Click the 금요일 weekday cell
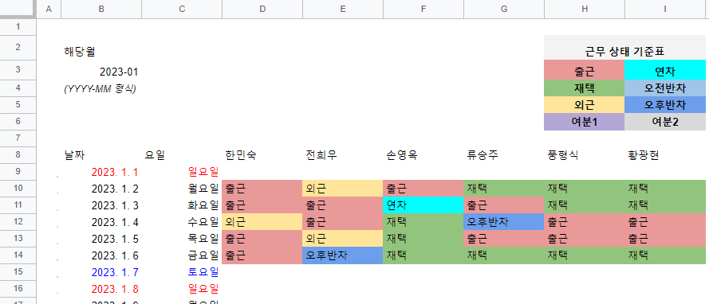The image size is (709, 304). click(x=182, y=255)
